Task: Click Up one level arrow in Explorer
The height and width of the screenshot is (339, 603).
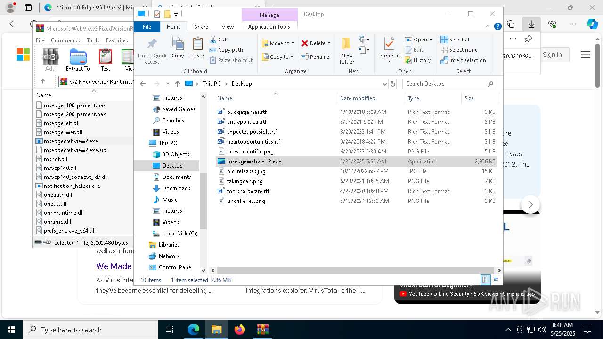Action: pos(178,84)
